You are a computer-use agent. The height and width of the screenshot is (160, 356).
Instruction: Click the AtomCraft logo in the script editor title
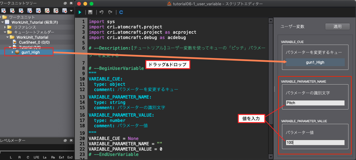coord(169,4)
